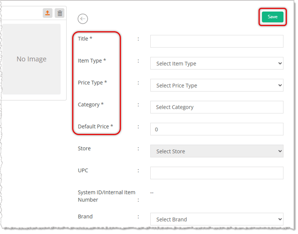Viewport: 298px width, 234px height.
Task: Click the UPC input field
Action: coord(217,173)
